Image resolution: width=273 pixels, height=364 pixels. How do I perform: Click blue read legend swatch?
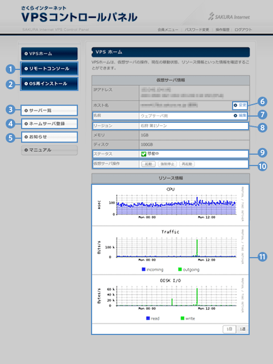pos(148,318)
